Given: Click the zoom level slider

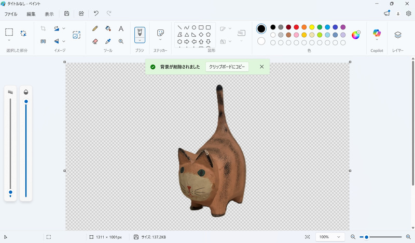Looking at the screenshot, I should [x=381, y=237].
